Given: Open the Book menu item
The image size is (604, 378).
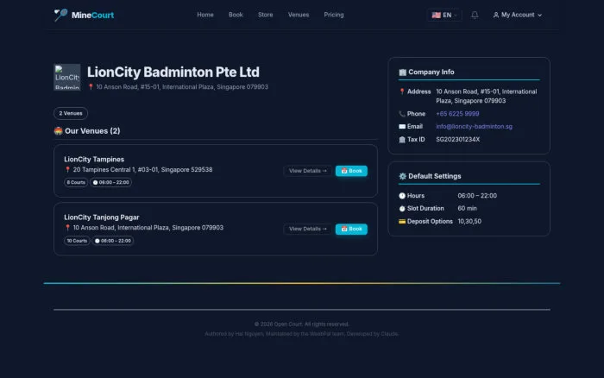Looking at the screenshot, I should point(236,15).
